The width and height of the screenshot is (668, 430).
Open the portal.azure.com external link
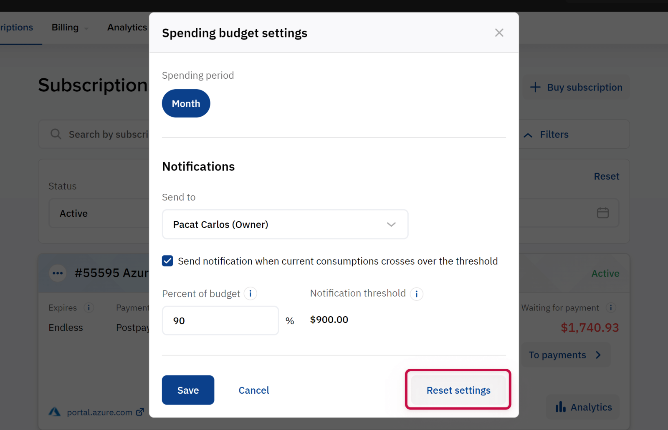coord(100,412)
